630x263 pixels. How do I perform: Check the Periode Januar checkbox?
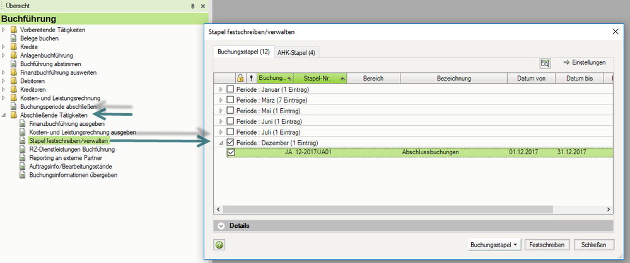pos(230,89)
